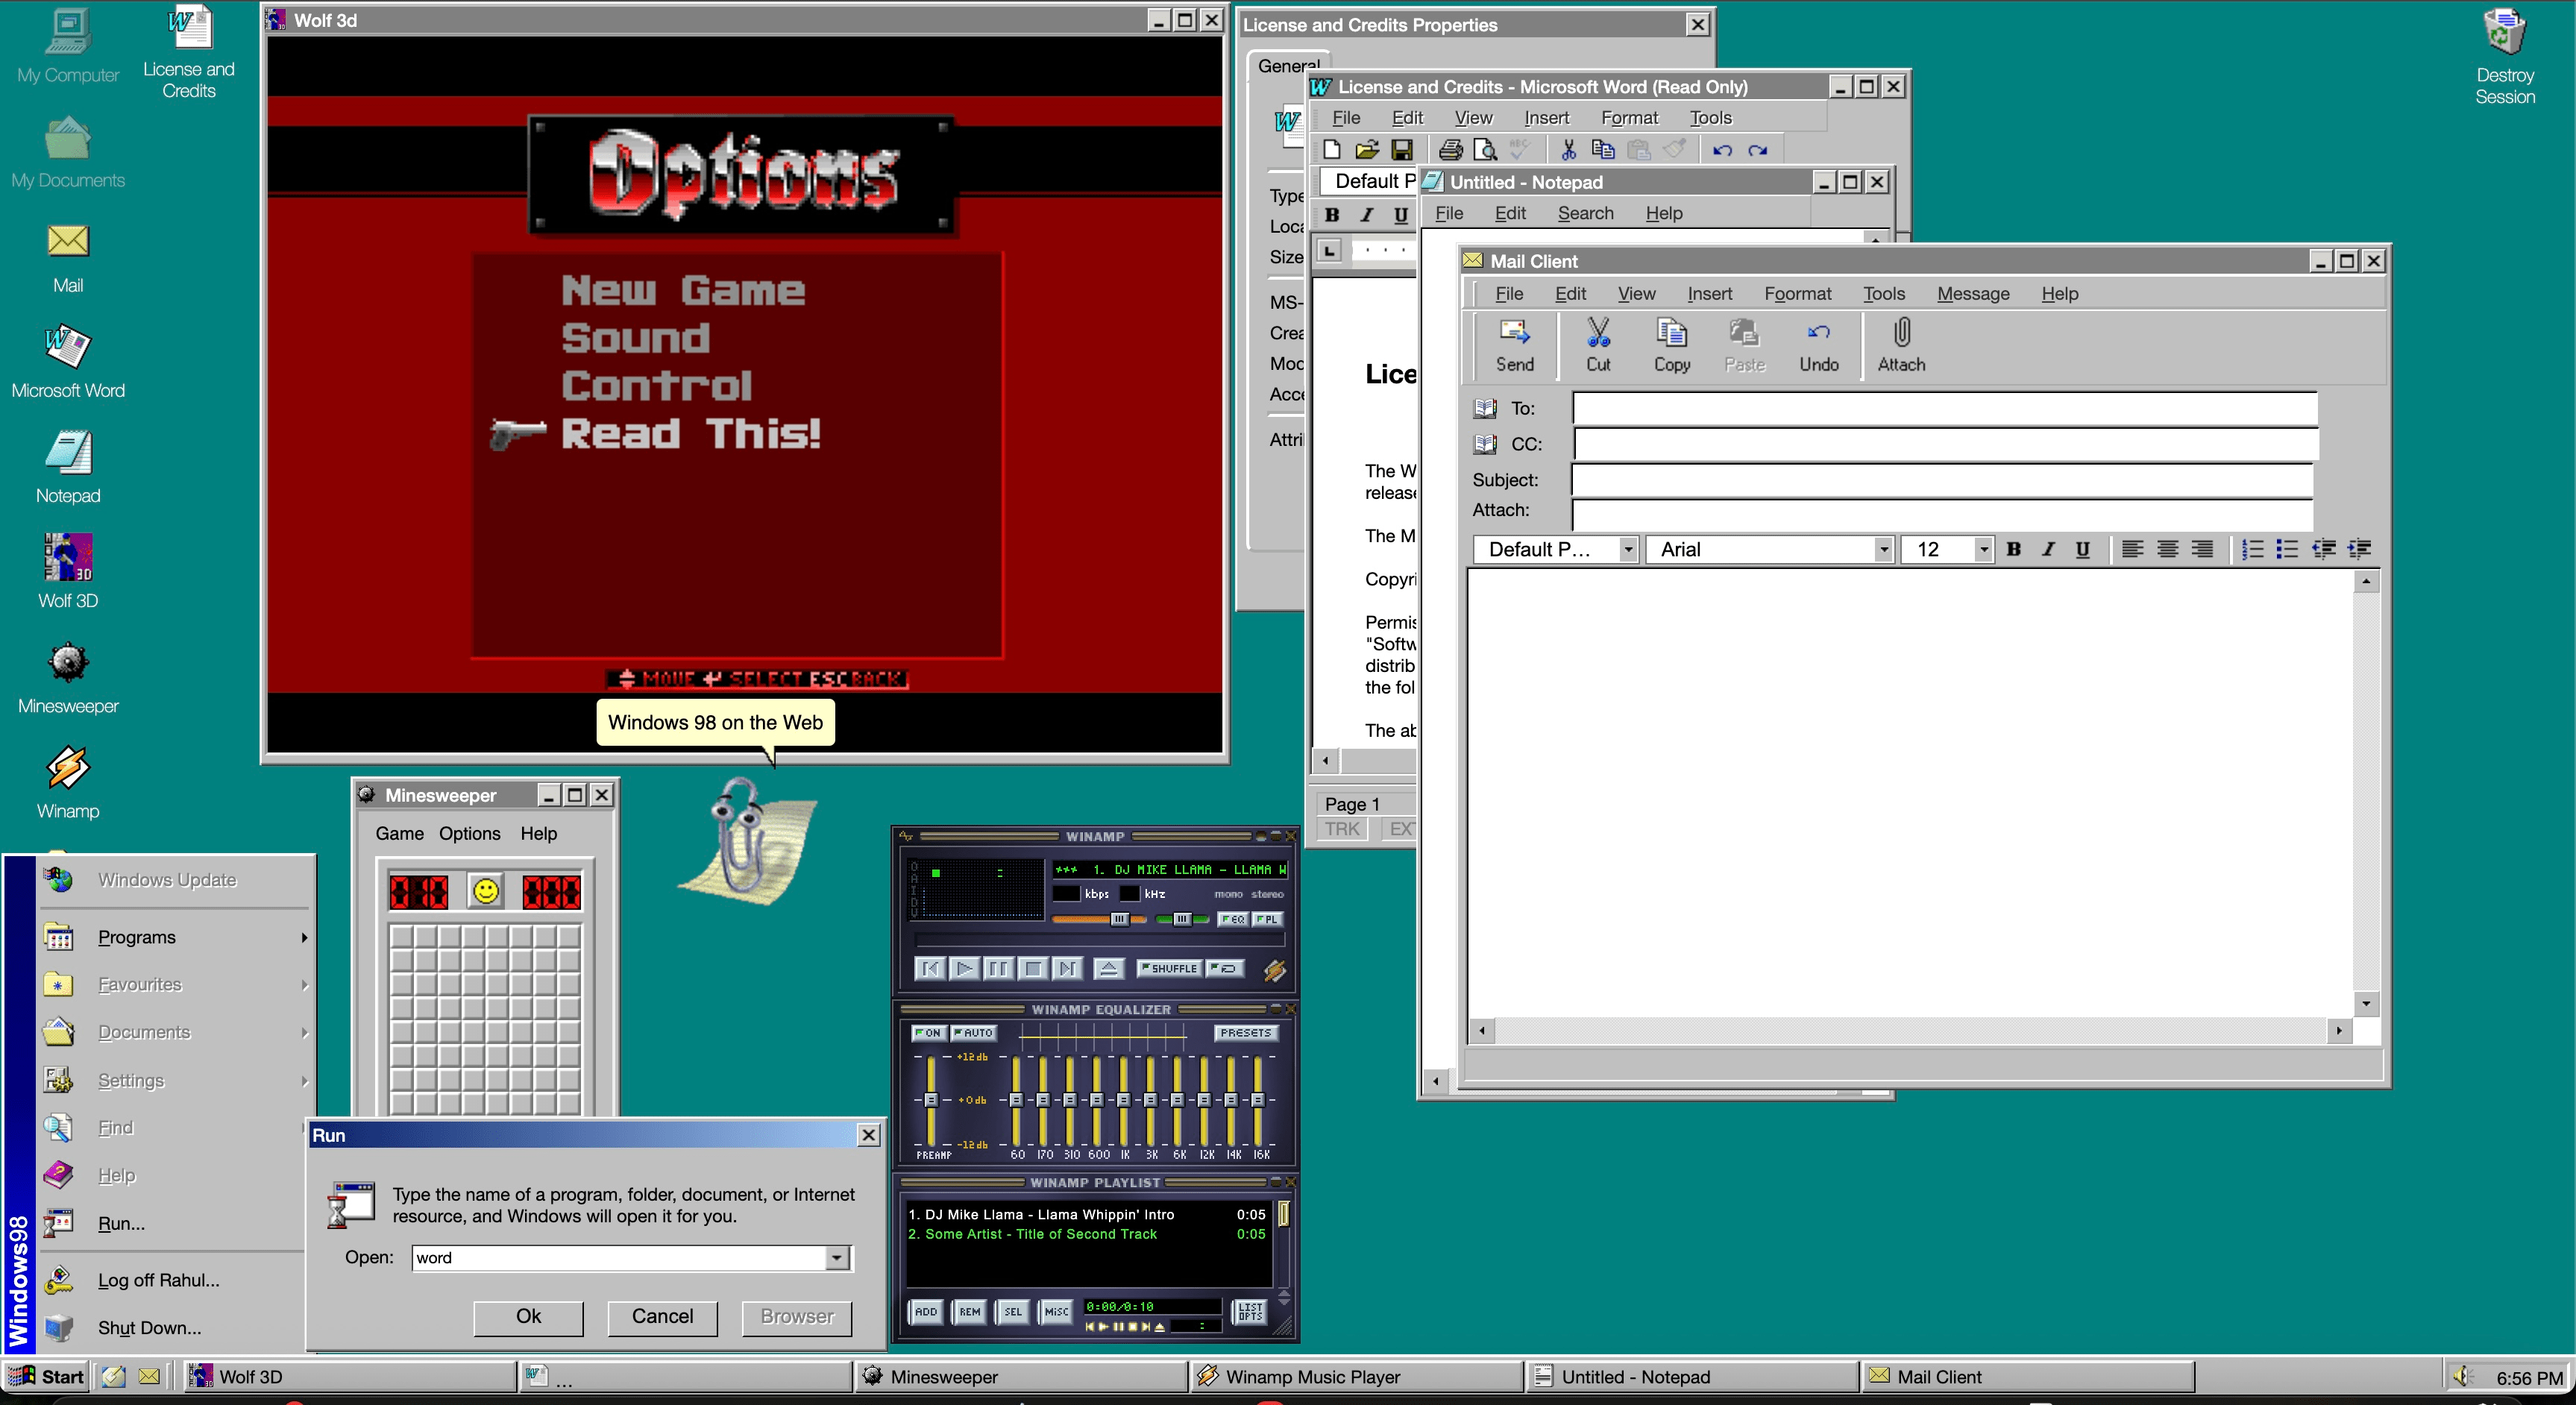Click the Print icon in Word toolbar
2576x1405 pixels.
pyautogui.click(x=1450, y=150)
